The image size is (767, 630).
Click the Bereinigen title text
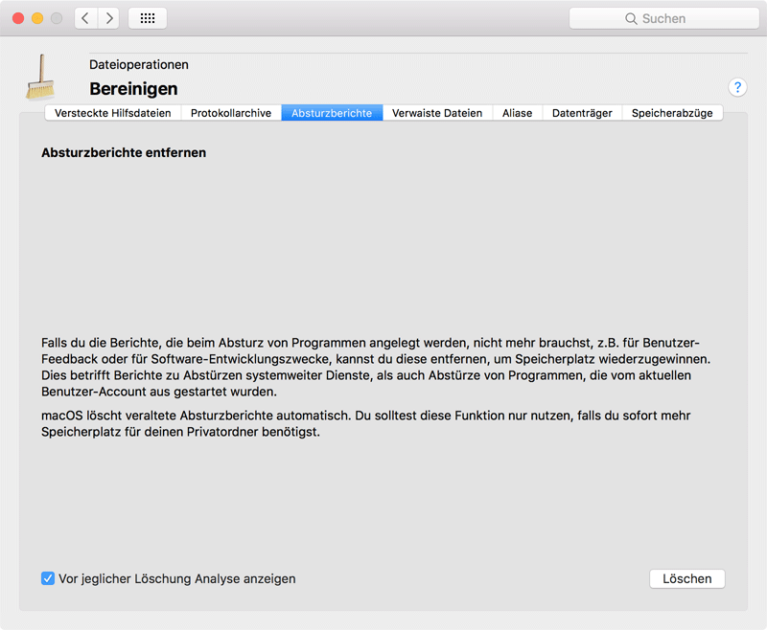point(133,89)
